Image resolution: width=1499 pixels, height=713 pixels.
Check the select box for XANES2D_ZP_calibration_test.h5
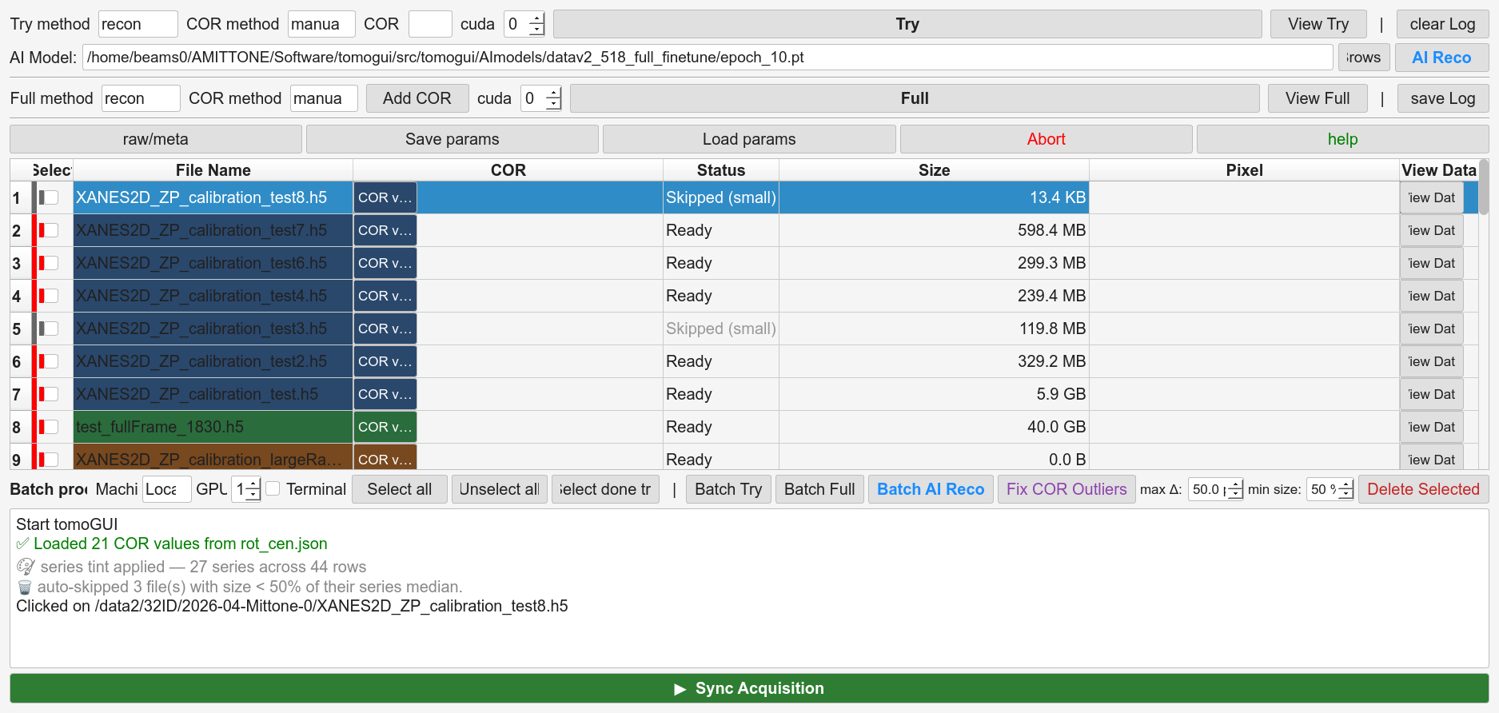51,394
